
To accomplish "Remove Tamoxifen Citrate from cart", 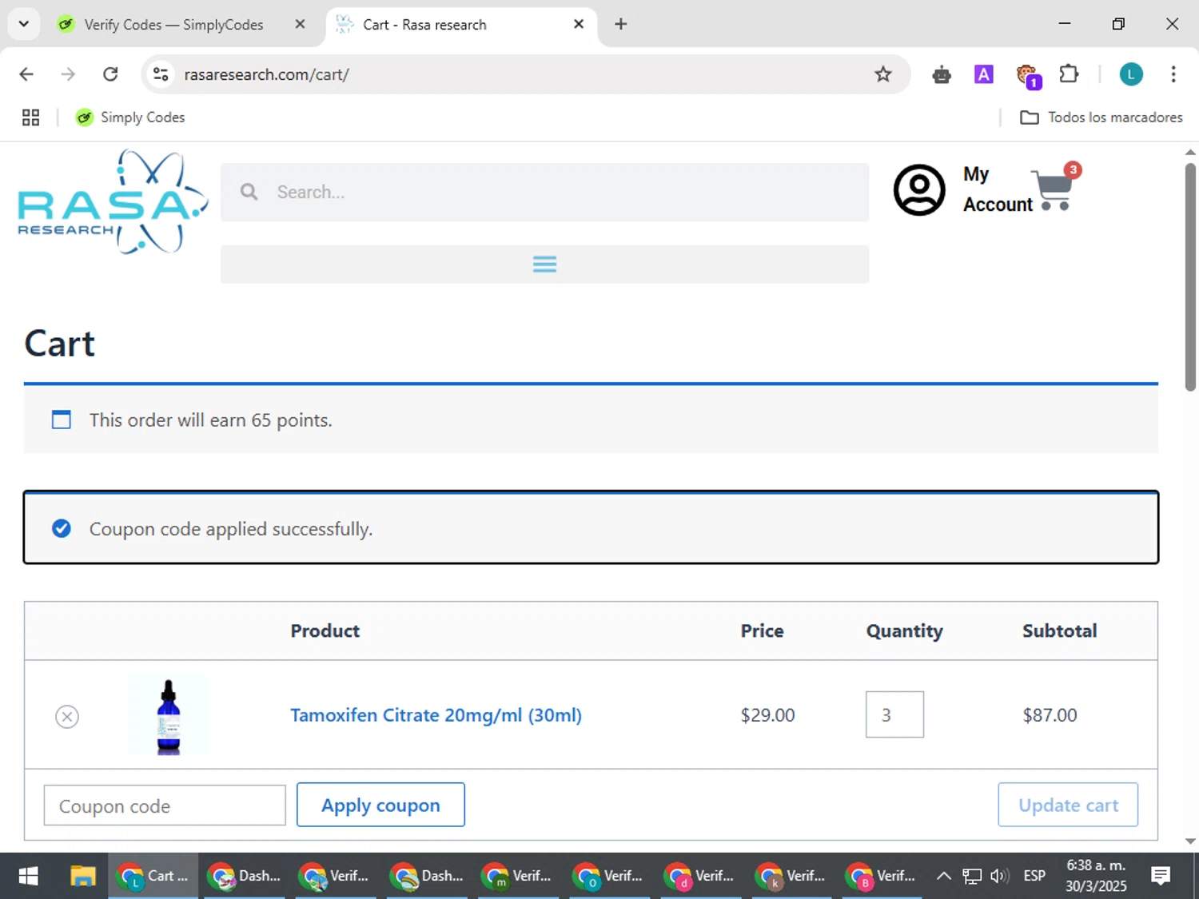I will point(67,716).
